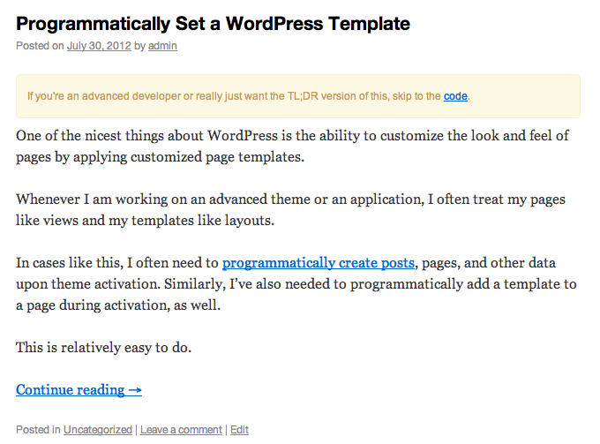
Task: Click the notice text about advanced developer
Action: point(234,96)
